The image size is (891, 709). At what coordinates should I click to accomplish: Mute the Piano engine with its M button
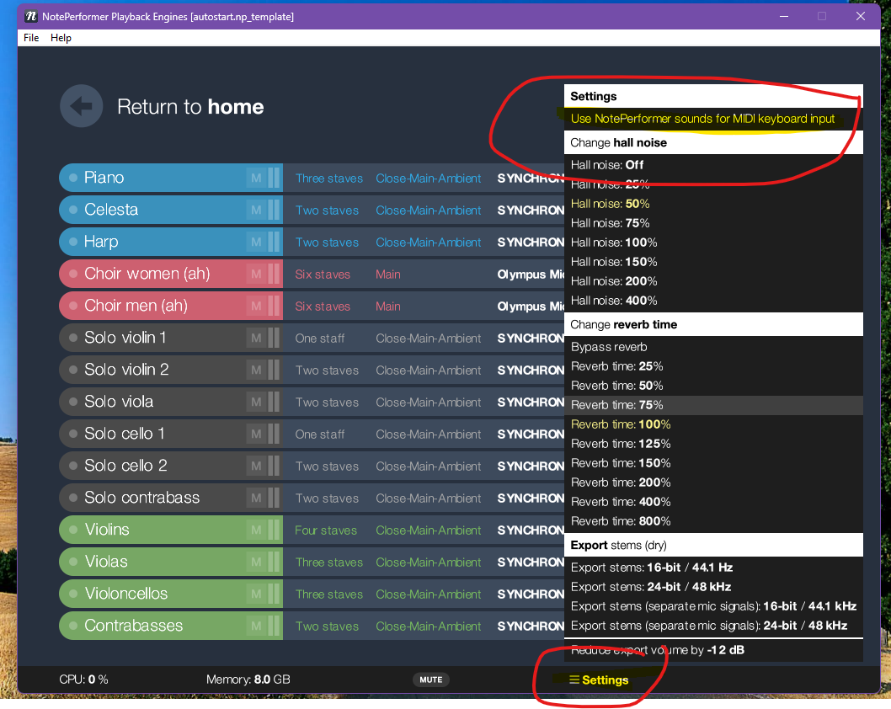point(256,178)
